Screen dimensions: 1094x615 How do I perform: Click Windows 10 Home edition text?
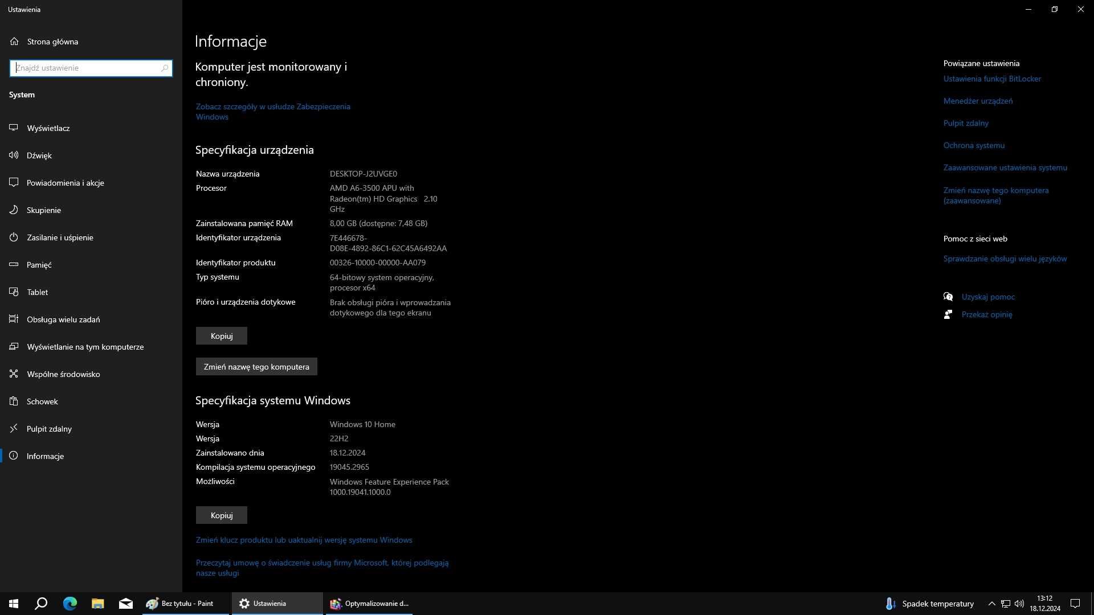[x=362, y=424]
